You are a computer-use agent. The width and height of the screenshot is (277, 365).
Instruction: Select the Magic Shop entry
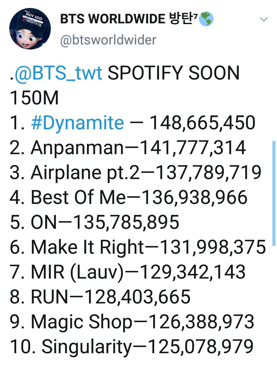click(x=132, y=322)
